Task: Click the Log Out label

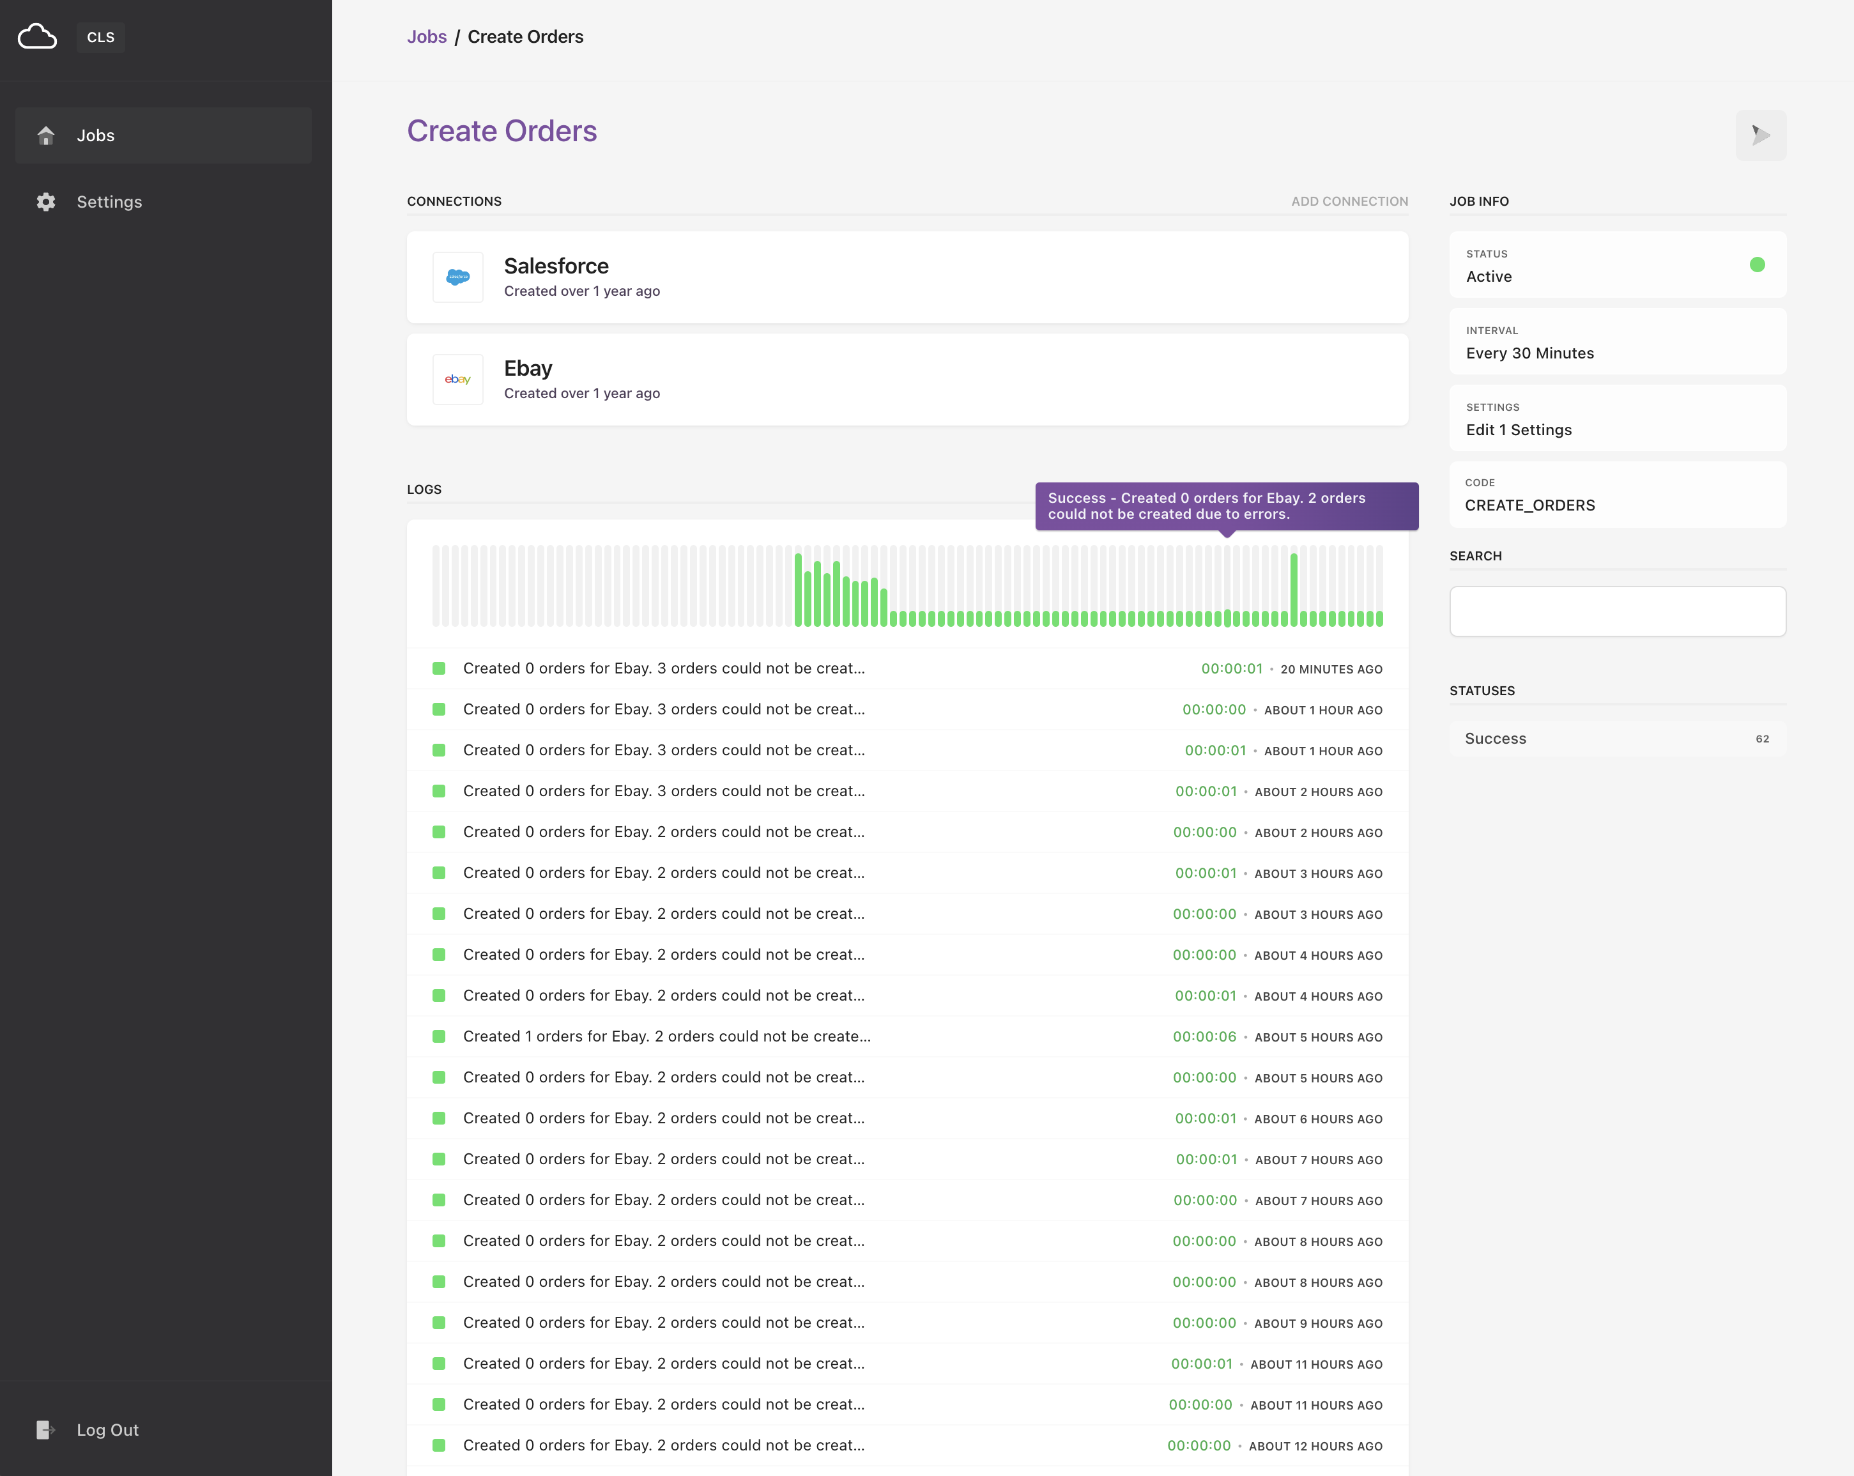Action: coord(107,1429)
